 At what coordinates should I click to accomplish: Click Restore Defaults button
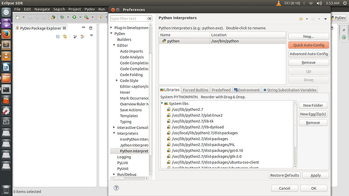coord(284,176)
